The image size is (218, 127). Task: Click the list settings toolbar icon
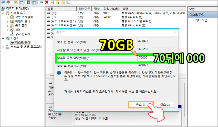(x=69, y=2)
